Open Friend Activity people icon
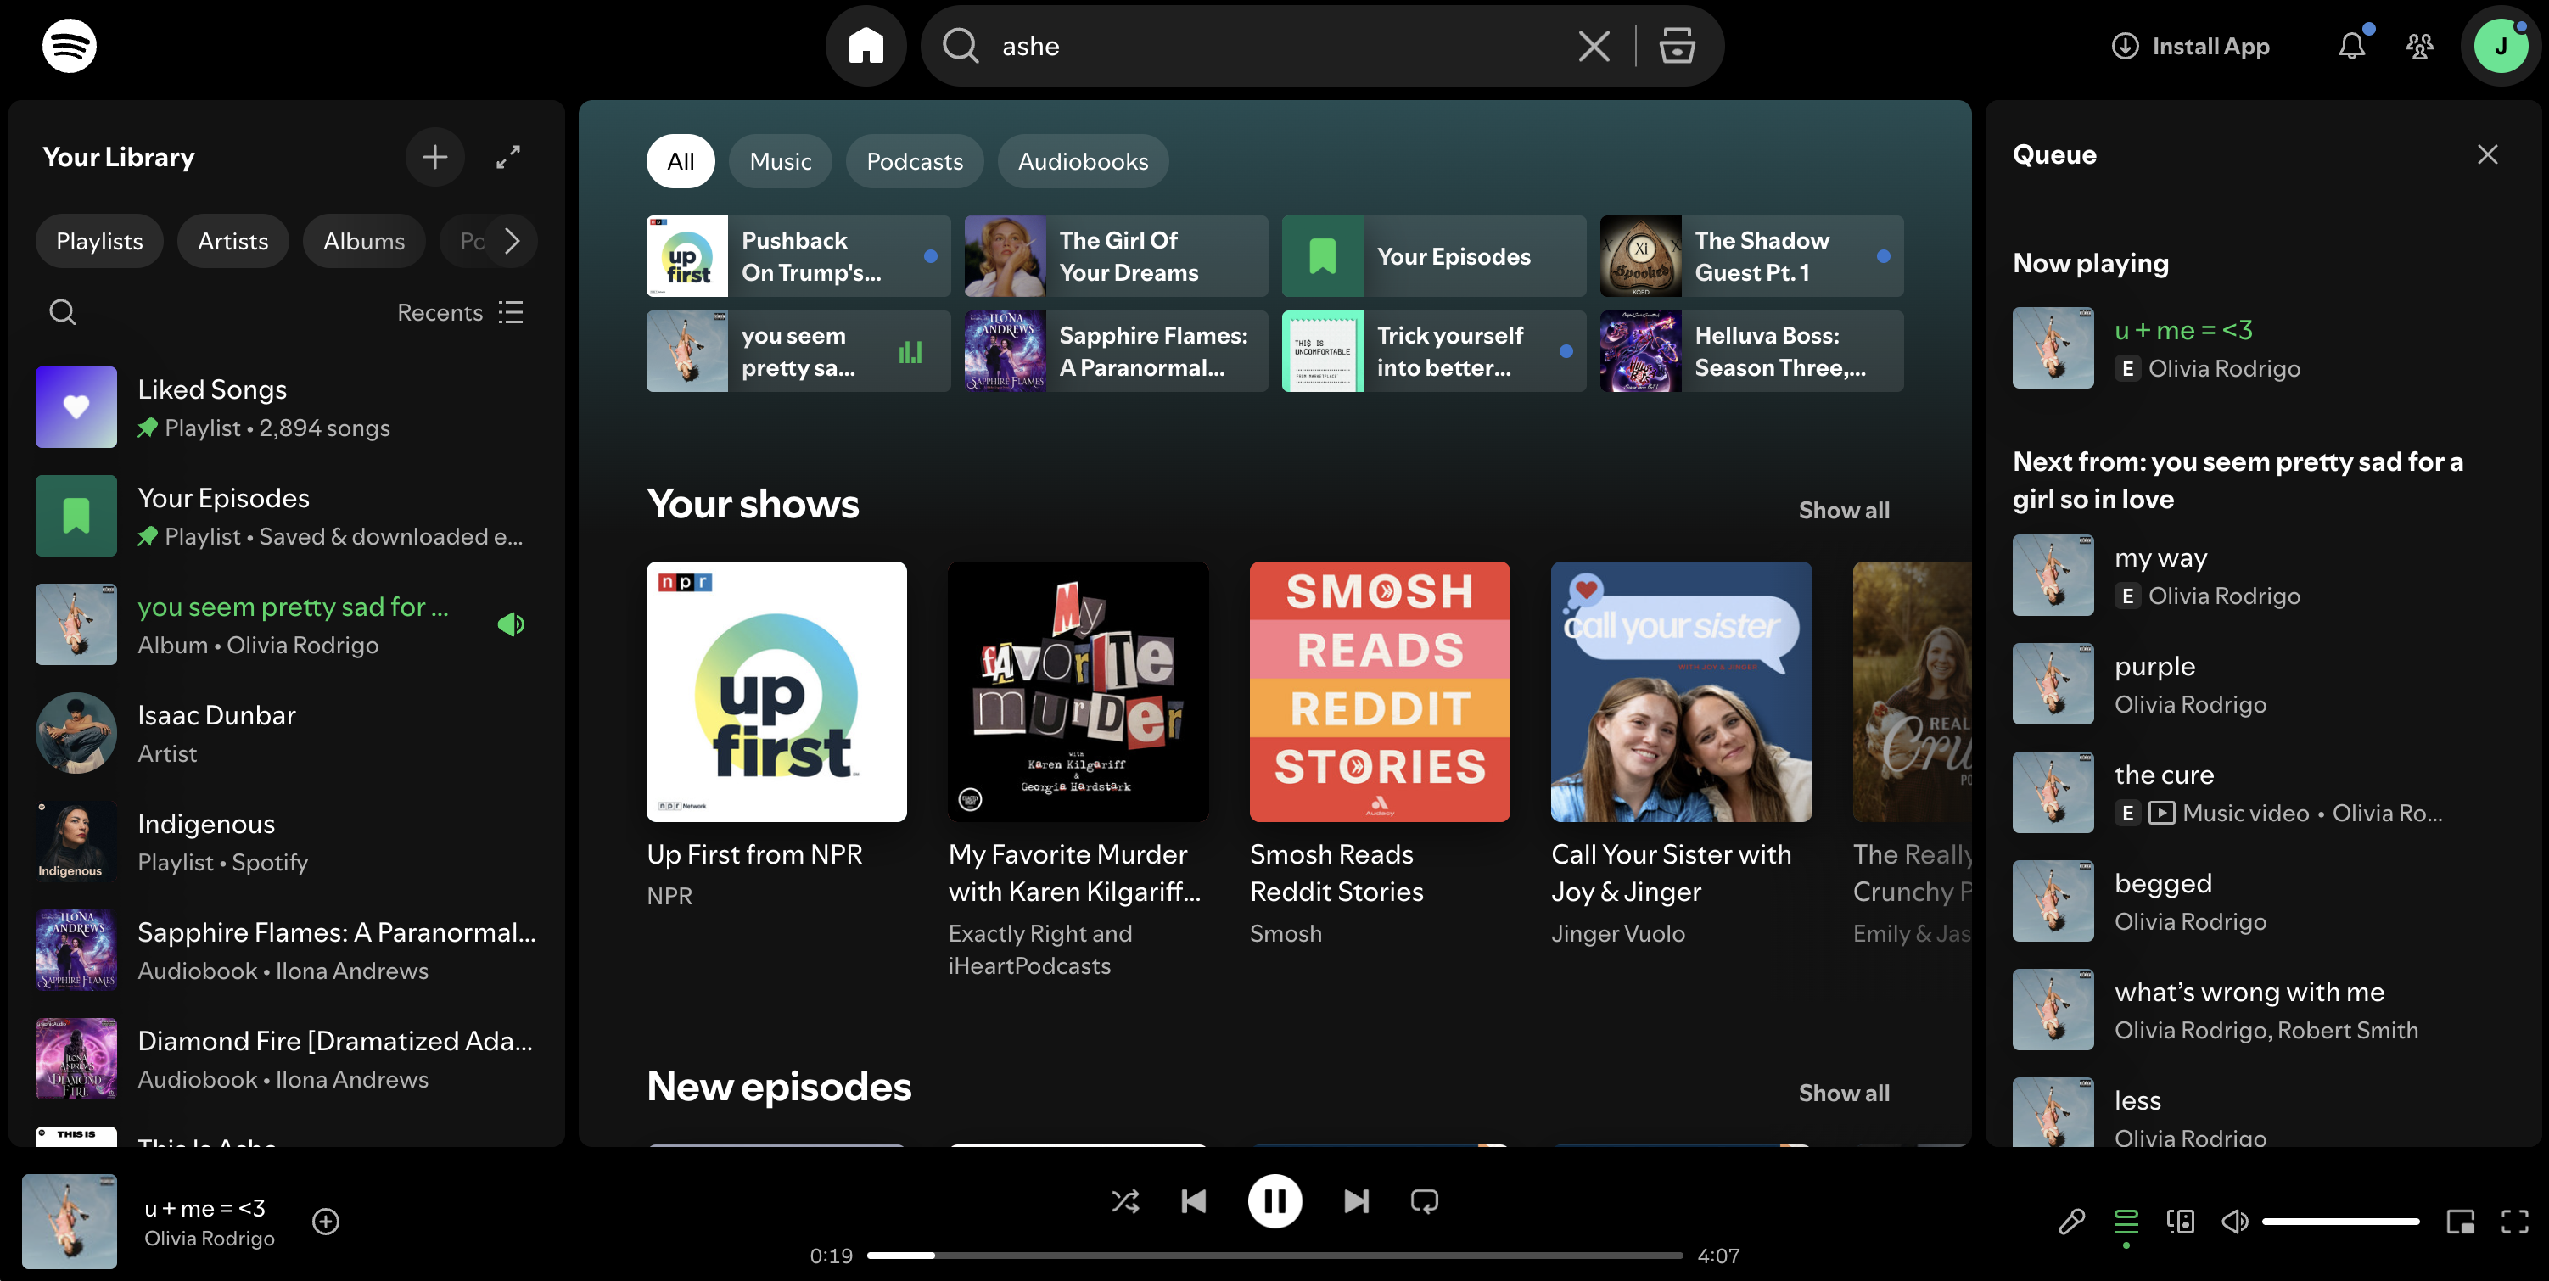This screenshot has height=1281, width=2549. point(2419,46)
